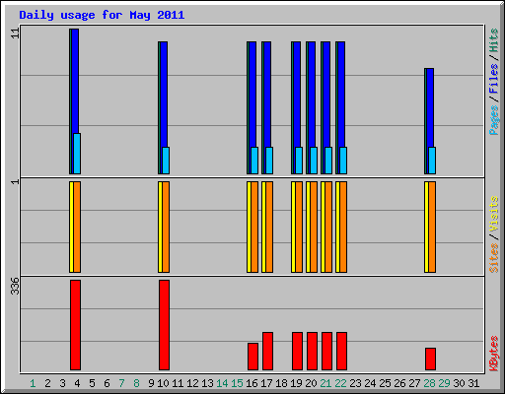
Task: Select the blue Files bar for day 28
Action: [x=430, y=106]
